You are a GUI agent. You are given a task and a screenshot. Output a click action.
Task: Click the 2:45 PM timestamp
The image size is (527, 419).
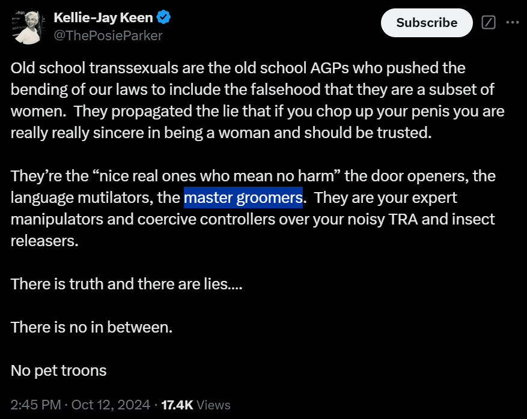coord(34,405)
